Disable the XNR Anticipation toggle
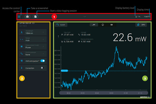The width and height of the screenshot is (156, 104). [x=43, y=61]
